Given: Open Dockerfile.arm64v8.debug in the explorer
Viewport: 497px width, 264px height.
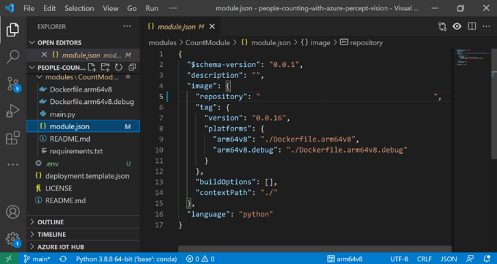Looking at the screenshot, I should pyautogui.click(x=92, y=102).
